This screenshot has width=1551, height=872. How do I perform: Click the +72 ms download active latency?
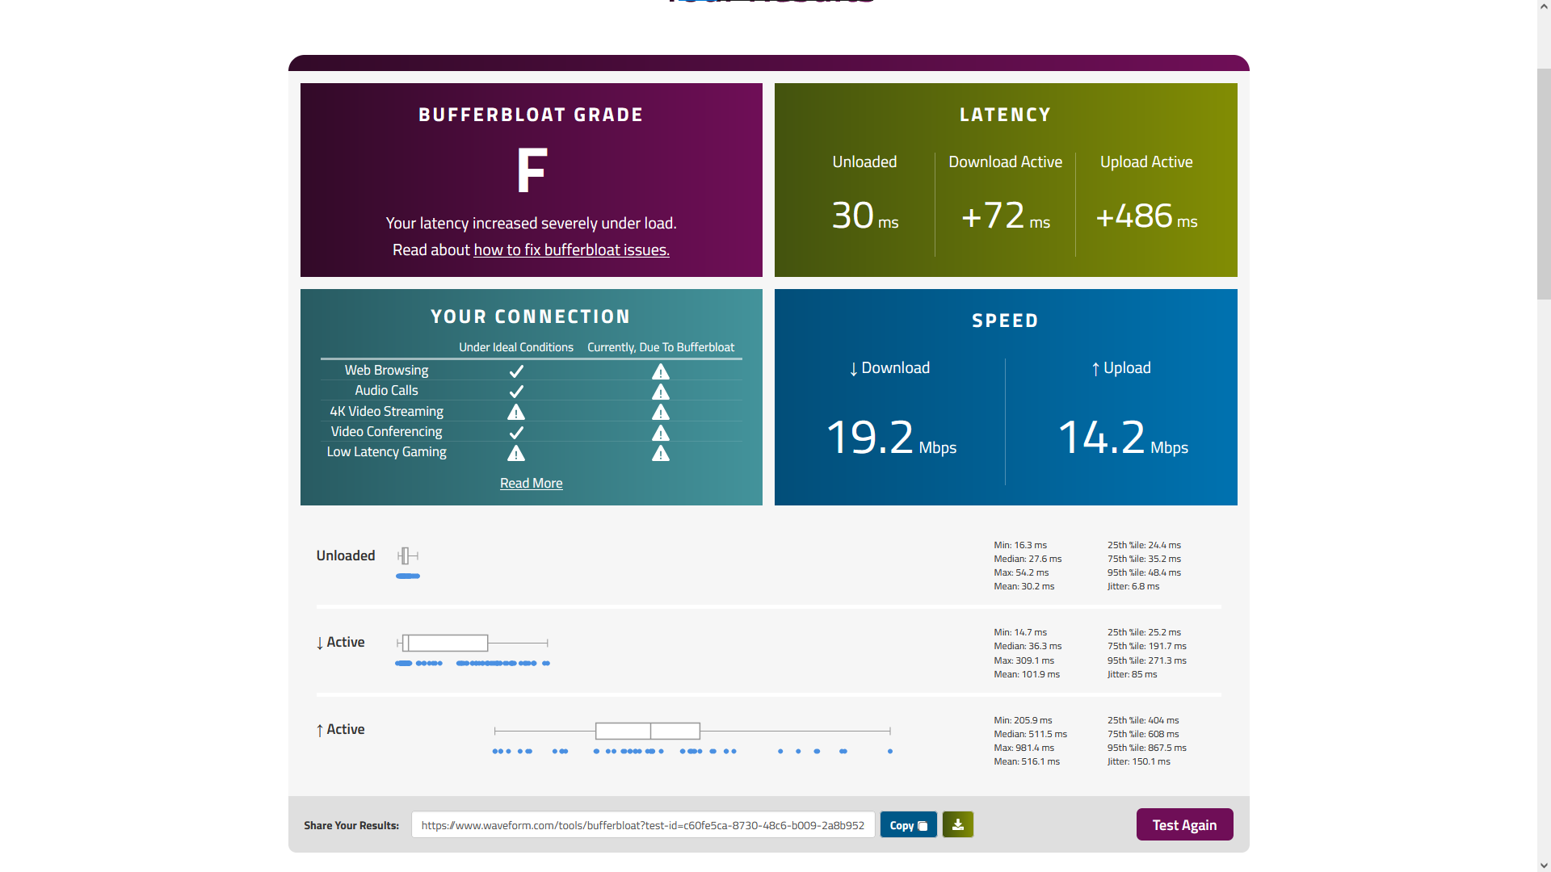coord(1006,216)
